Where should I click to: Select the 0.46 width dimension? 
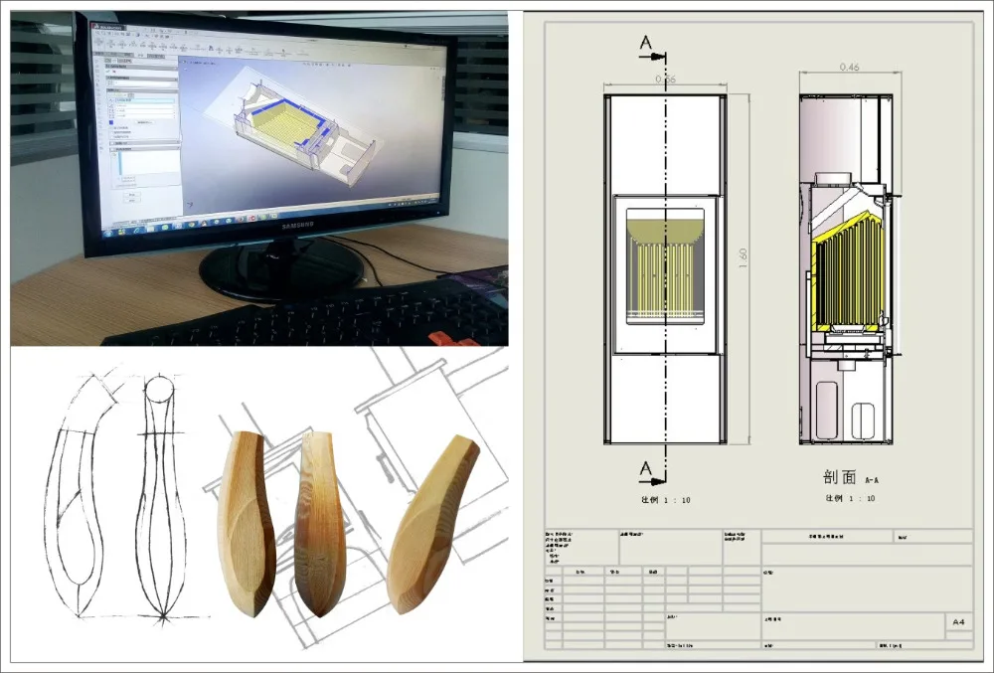(x=850, y=68)
